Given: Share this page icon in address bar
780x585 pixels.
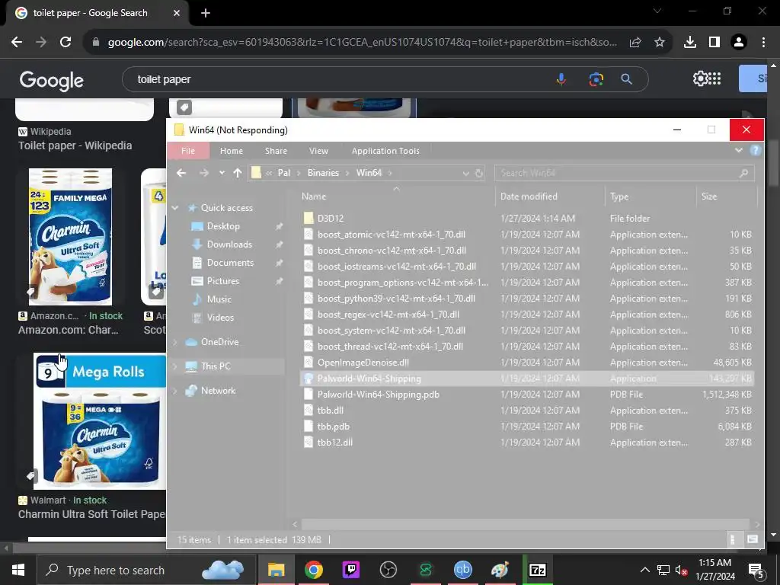Looking at the screenshot, I should pyautogui.click(x=635, y=43).
